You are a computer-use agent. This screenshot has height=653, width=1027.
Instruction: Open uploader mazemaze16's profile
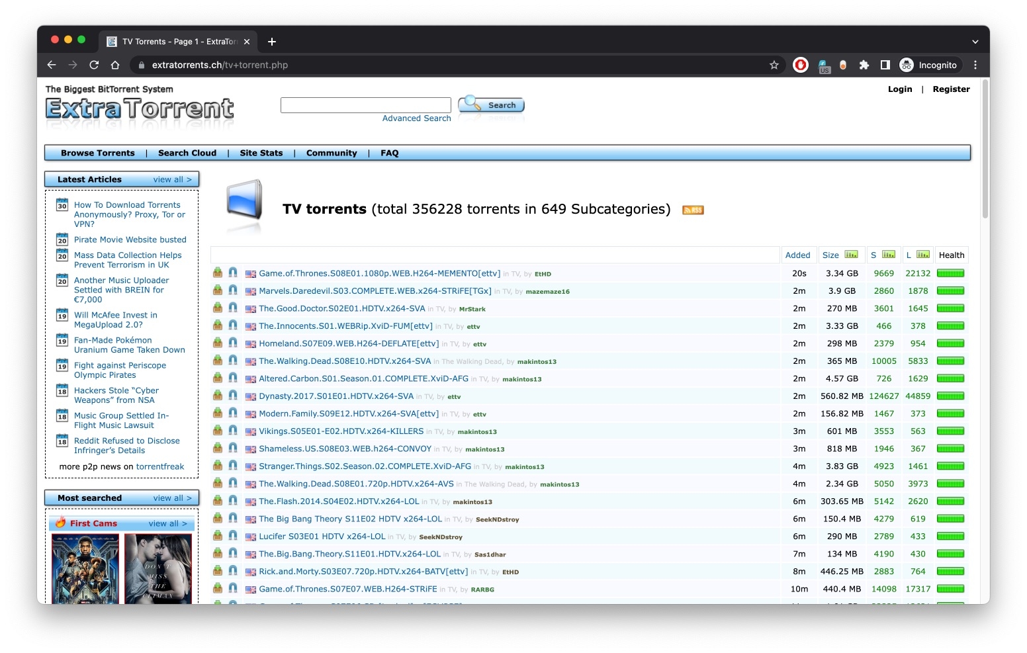(548, 292)
